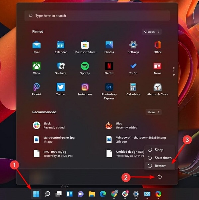The height and width of the screenshot is (200, 199).
Task: Select Restart from power menu
Action: tap(160, 166)
